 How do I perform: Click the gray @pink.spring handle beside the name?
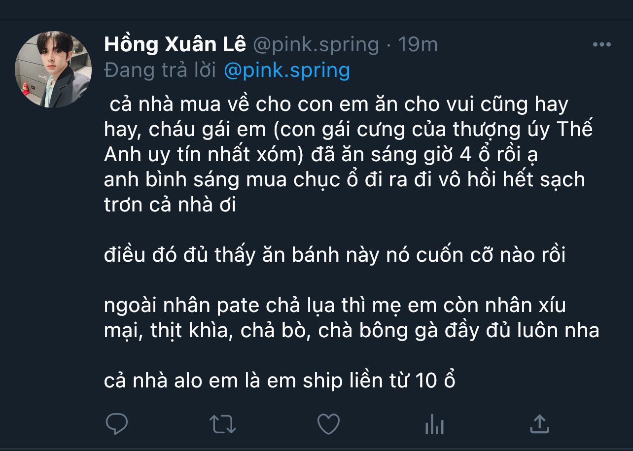click(x=316, y=45)
